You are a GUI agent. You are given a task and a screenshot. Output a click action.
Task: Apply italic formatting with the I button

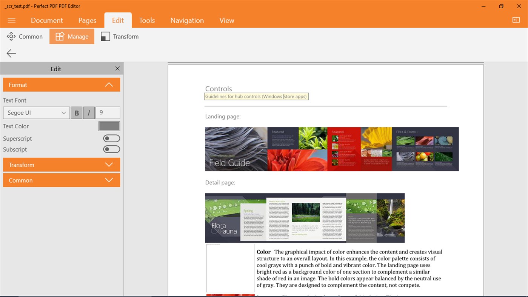88,112
